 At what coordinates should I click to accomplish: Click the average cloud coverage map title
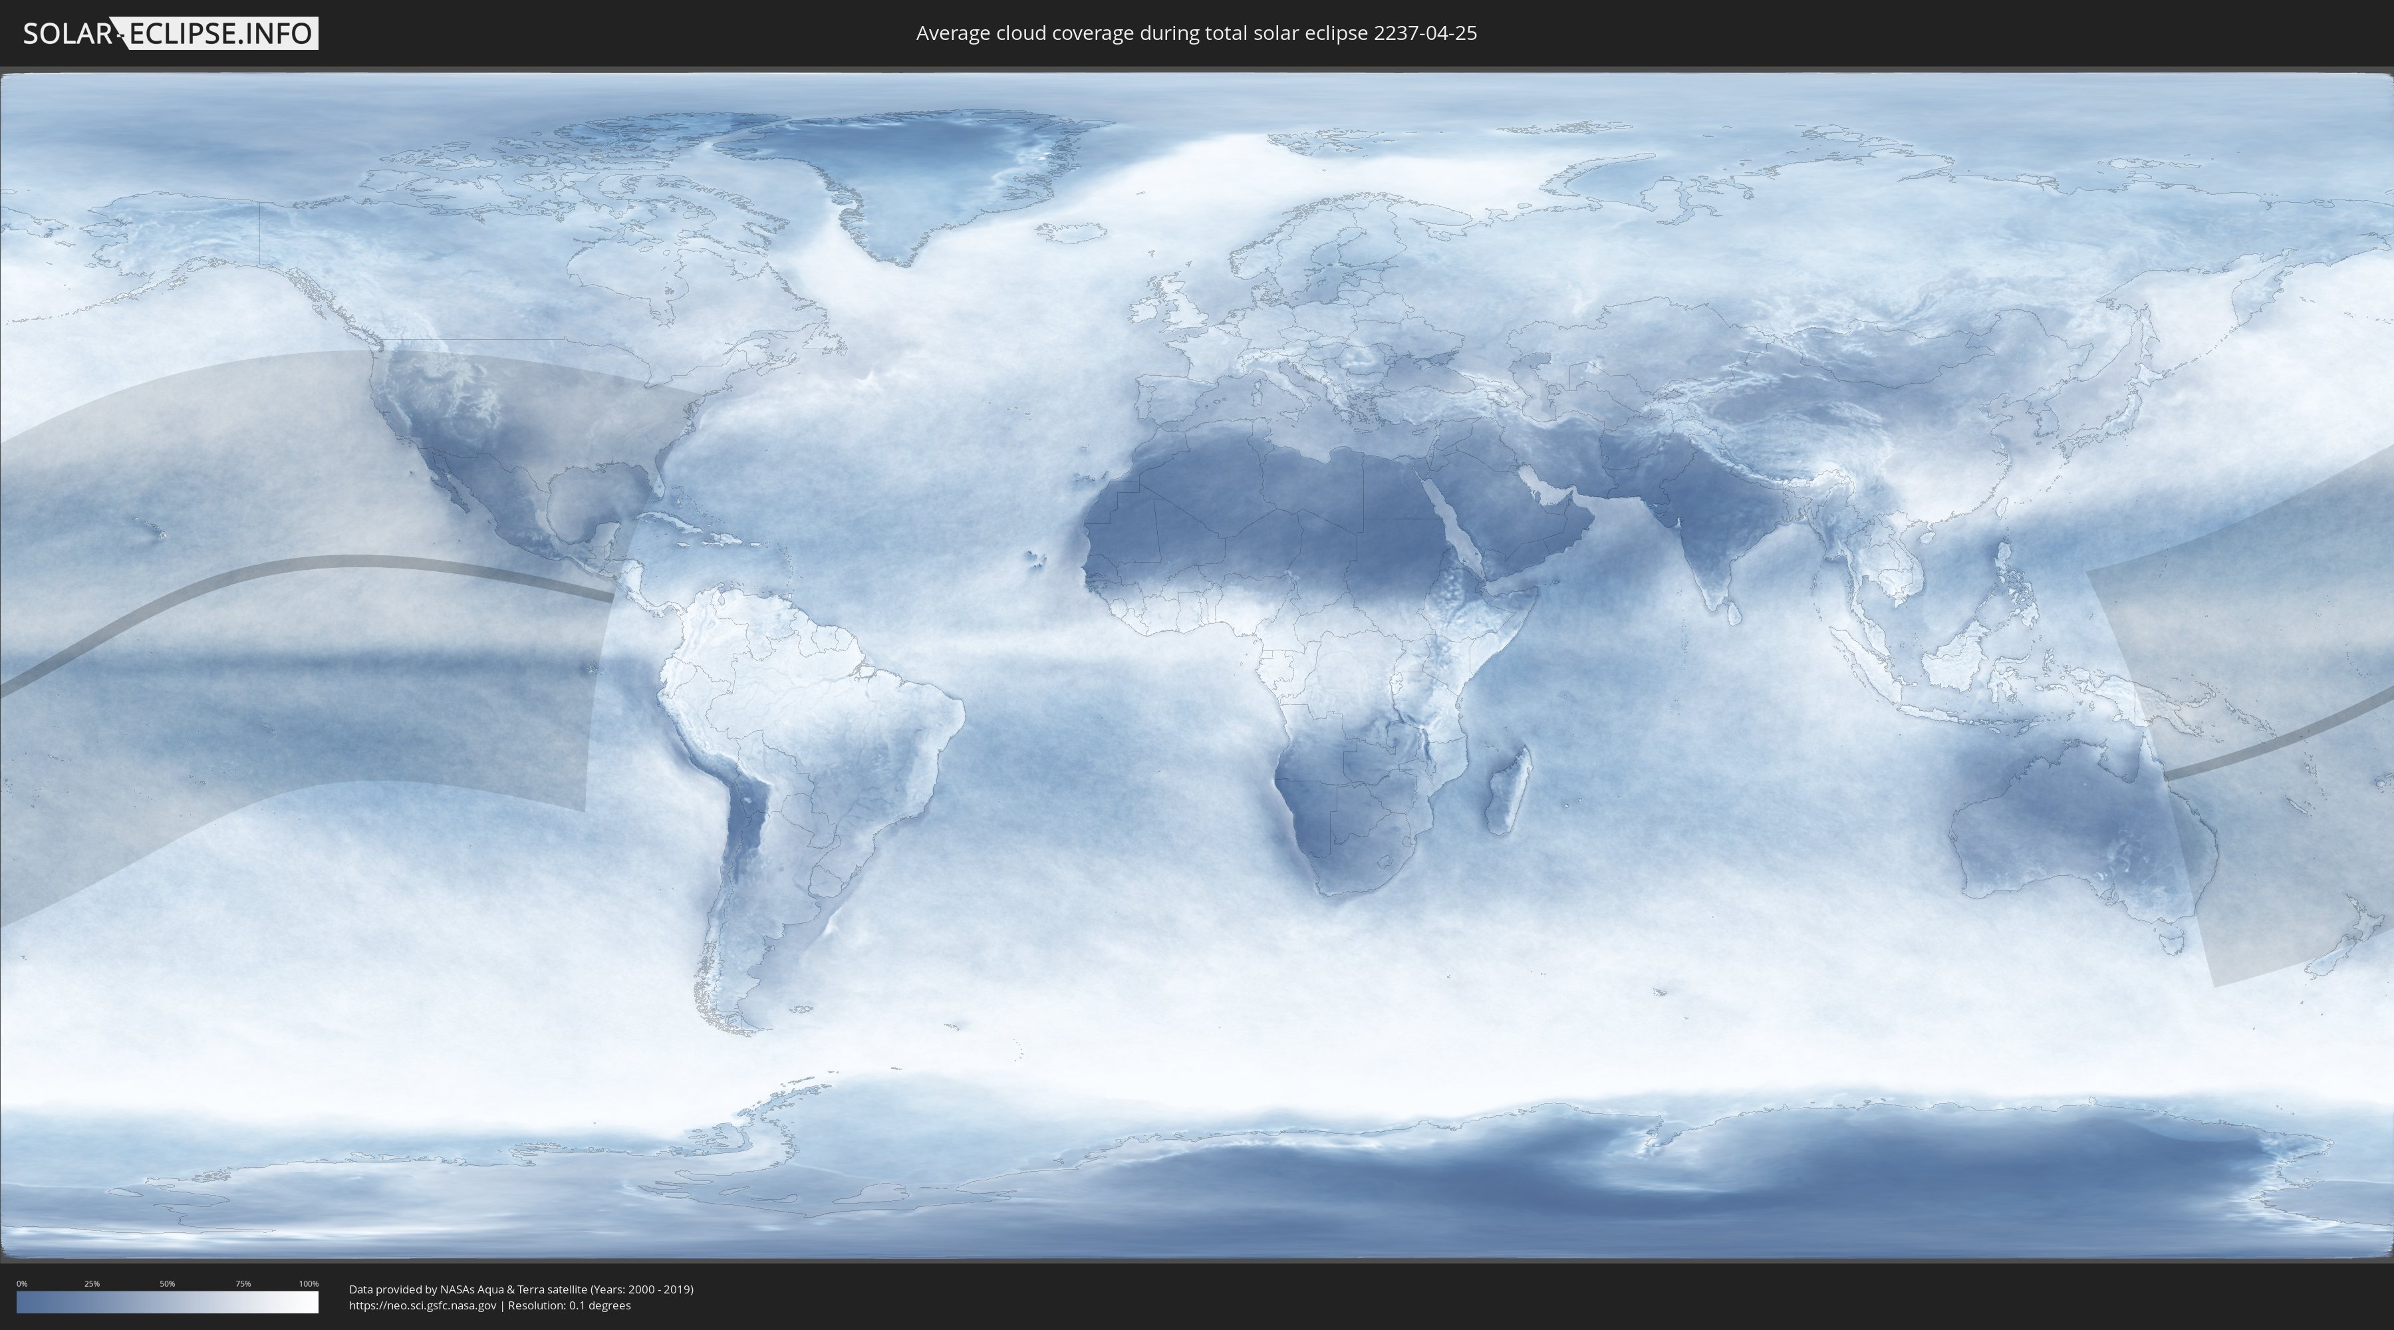point(1196,33)
